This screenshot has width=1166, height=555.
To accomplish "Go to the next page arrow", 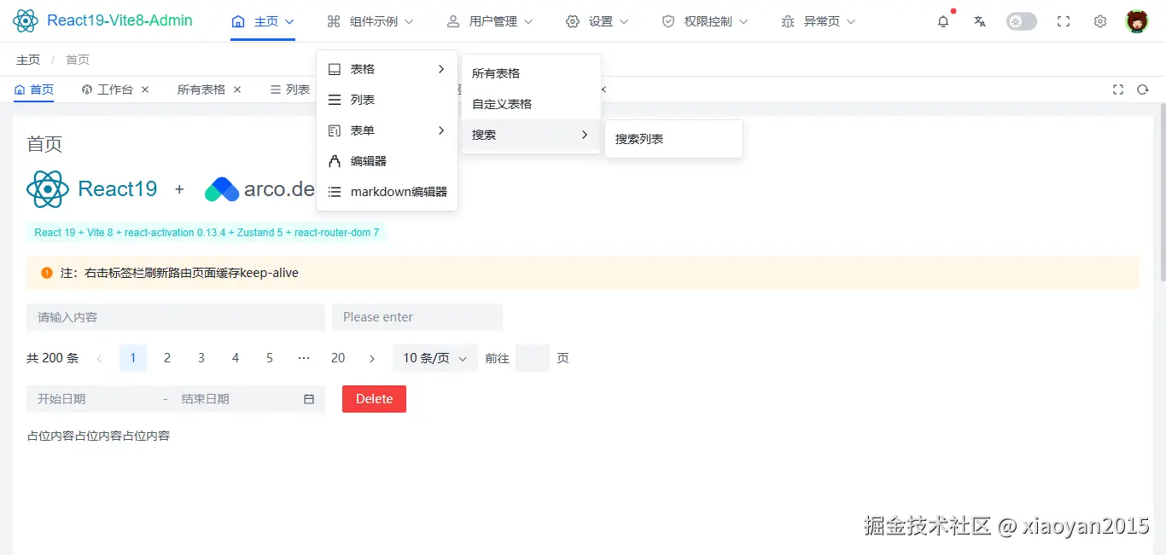I will point(372,358).
